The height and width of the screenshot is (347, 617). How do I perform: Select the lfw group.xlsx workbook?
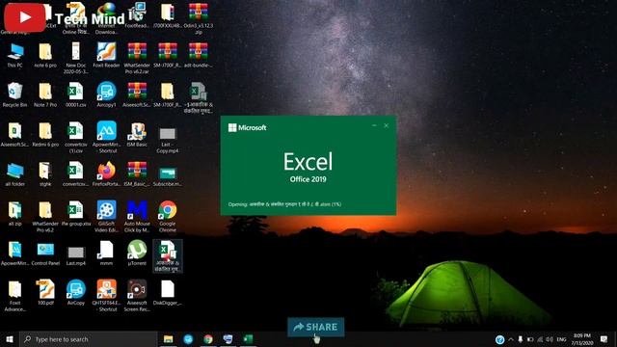tap(76, 214)
